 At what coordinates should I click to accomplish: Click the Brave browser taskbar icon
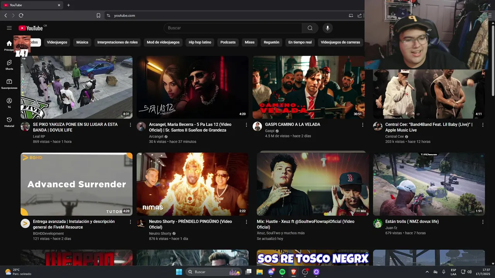(x=294, y=272)
